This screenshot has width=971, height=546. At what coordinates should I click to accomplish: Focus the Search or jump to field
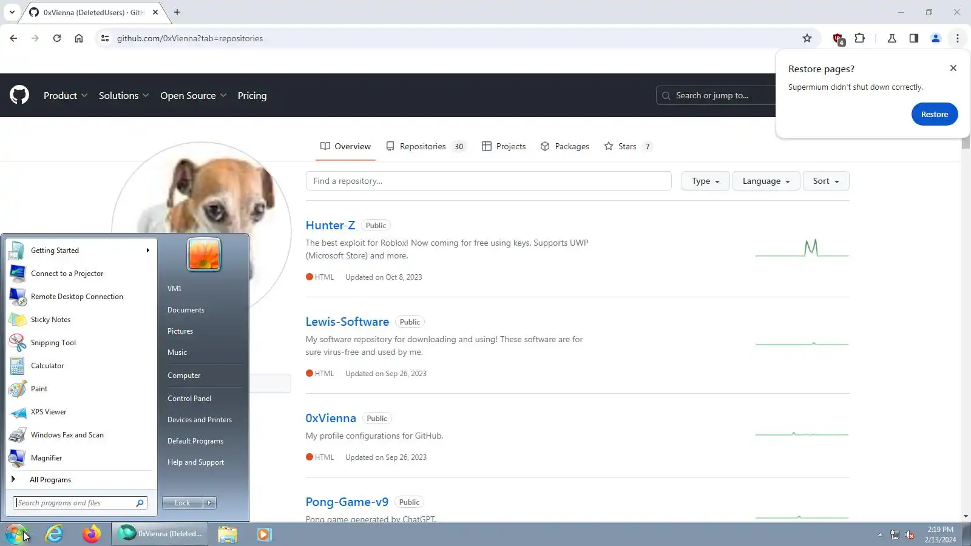point(716,95)
